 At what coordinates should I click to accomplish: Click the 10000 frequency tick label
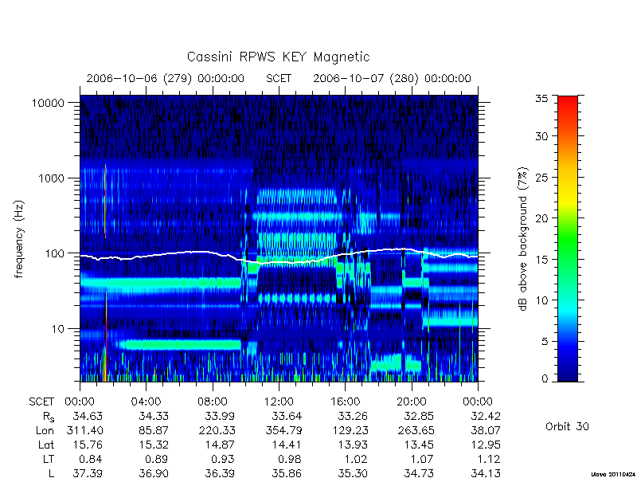click(48, 103)
